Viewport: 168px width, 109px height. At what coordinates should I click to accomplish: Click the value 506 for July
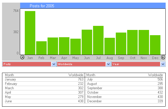[x=160, y=79]
